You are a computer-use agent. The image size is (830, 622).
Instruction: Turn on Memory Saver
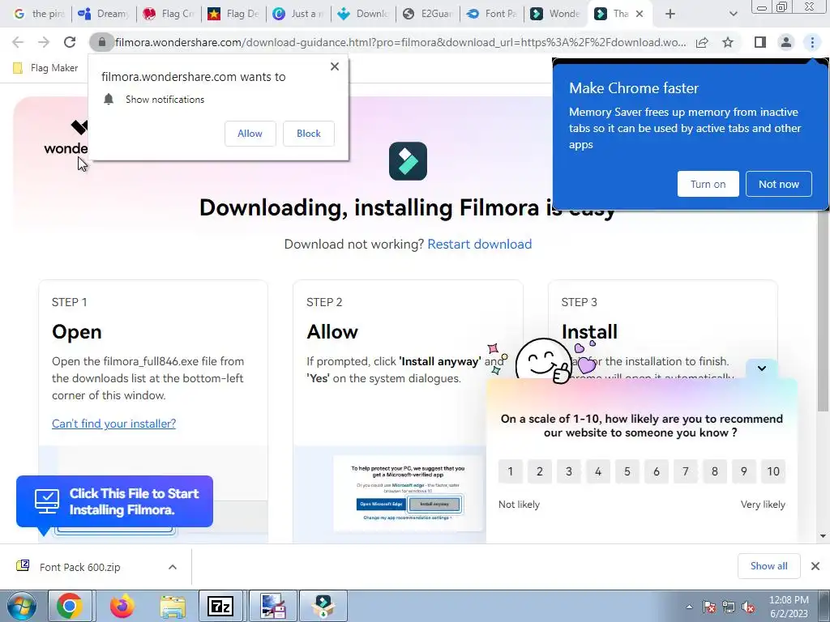(708, 184)
